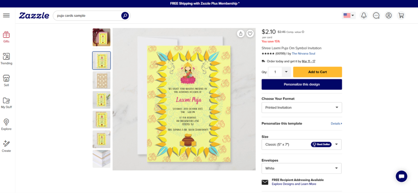Share this invitation design
418x193 pixels.
241,34
